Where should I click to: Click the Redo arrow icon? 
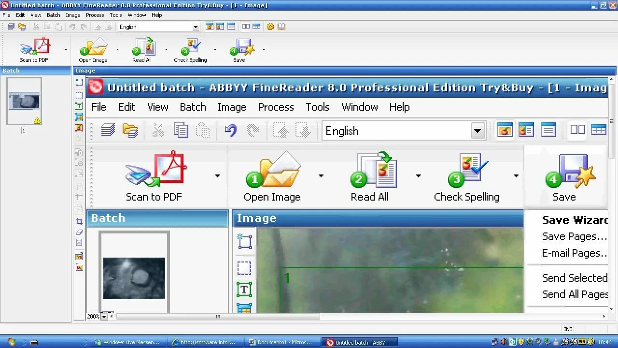84,27
